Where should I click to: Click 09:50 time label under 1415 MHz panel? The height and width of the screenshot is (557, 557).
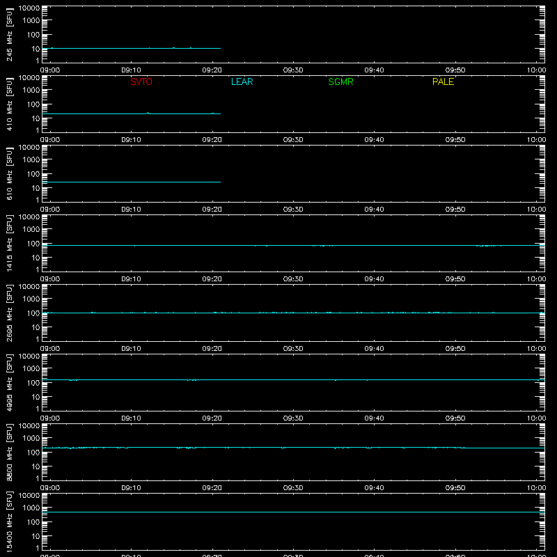click(x=455, y=279)
